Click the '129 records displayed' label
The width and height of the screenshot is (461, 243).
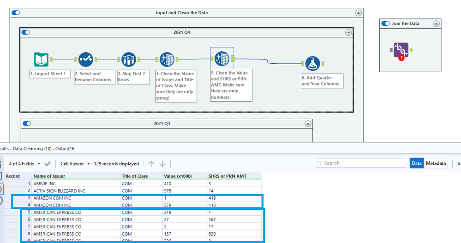click(x=116, y=164)
